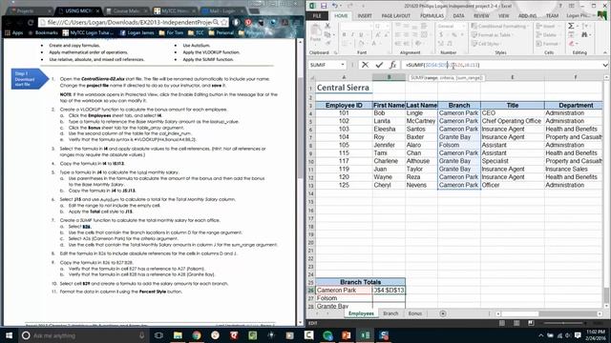
Task: Open Windows Start menu
Action: pos(9,335)
